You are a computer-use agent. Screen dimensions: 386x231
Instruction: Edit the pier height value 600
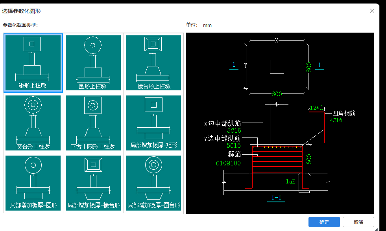(309, 159)
